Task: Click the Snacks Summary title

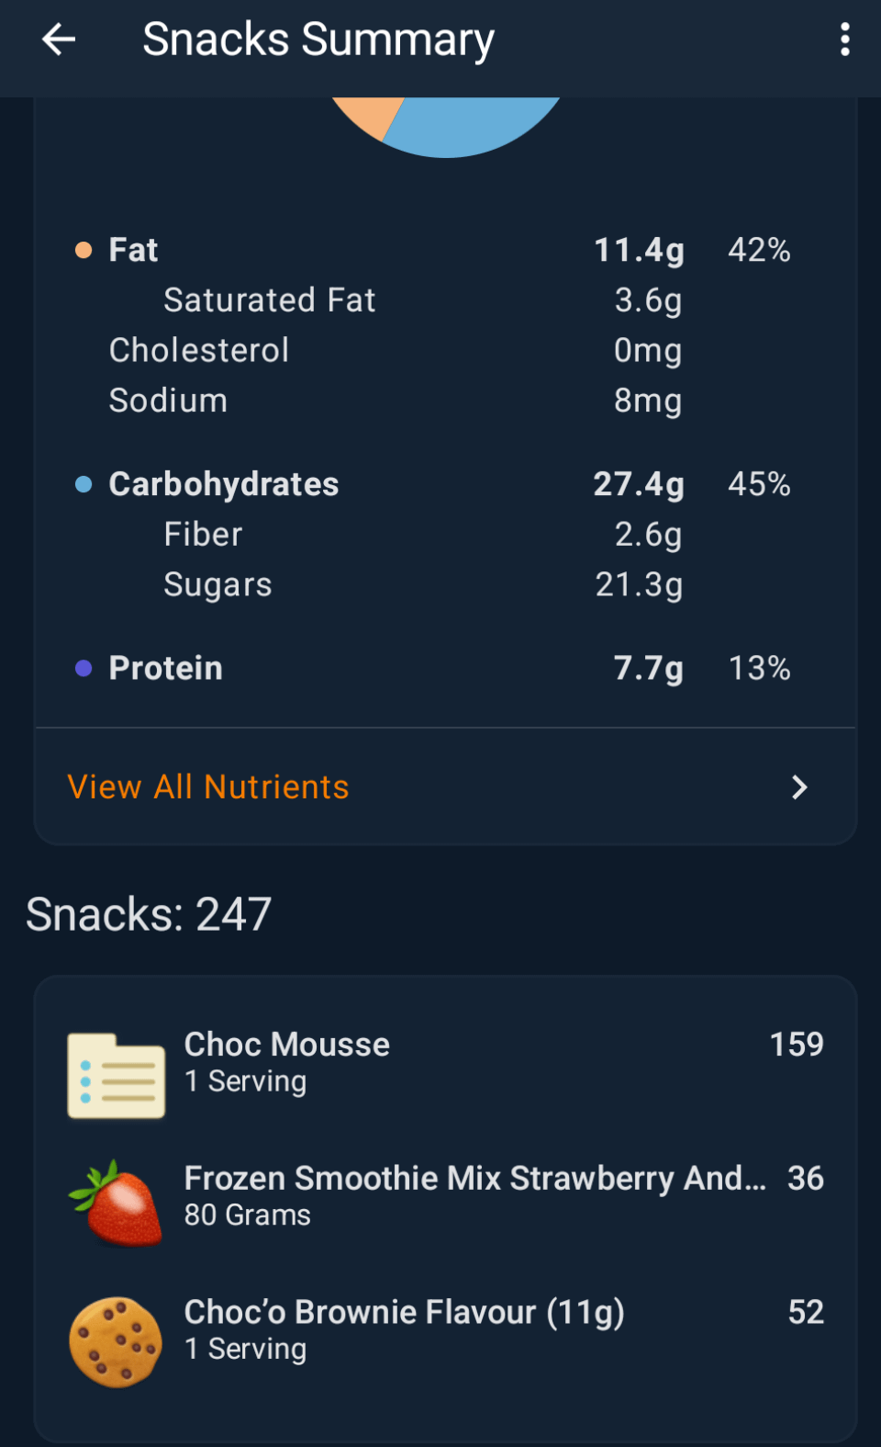Action: coord(318,40)
